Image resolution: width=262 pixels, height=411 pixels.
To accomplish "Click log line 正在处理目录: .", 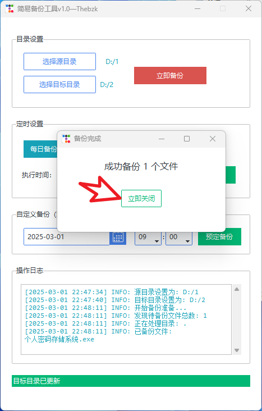I will point(105,323).
